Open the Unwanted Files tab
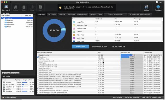The width and height of the screenshot is (165, 100). click(x=82, y=14)
